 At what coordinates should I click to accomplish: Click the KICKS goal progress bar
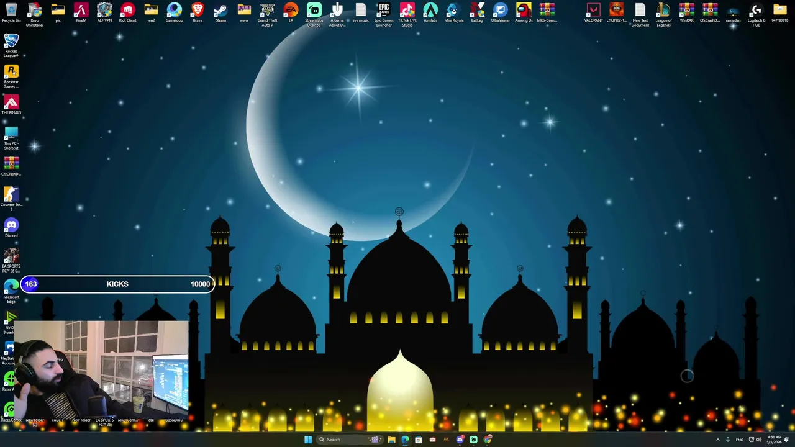click(117, 284)
